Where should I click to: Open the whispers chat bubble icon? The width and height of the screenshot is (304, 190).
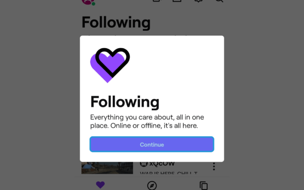click(x=198, y=1)
